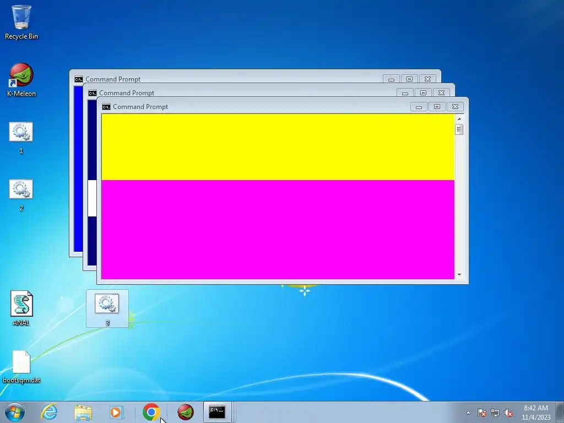Click scroll up arrow in front Command Prompt

pyautogui.click(x=459, y=119)
